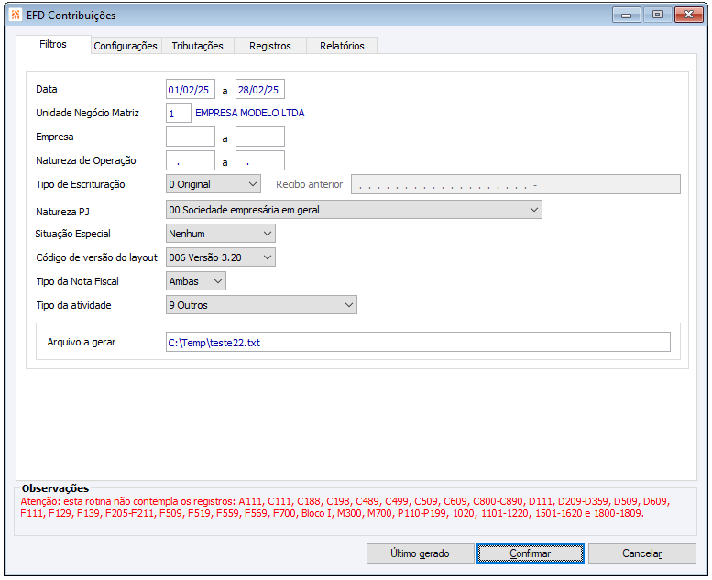Click the start date field 01/02/25
This screenshot has height=580, width=712.
[191, 90]
